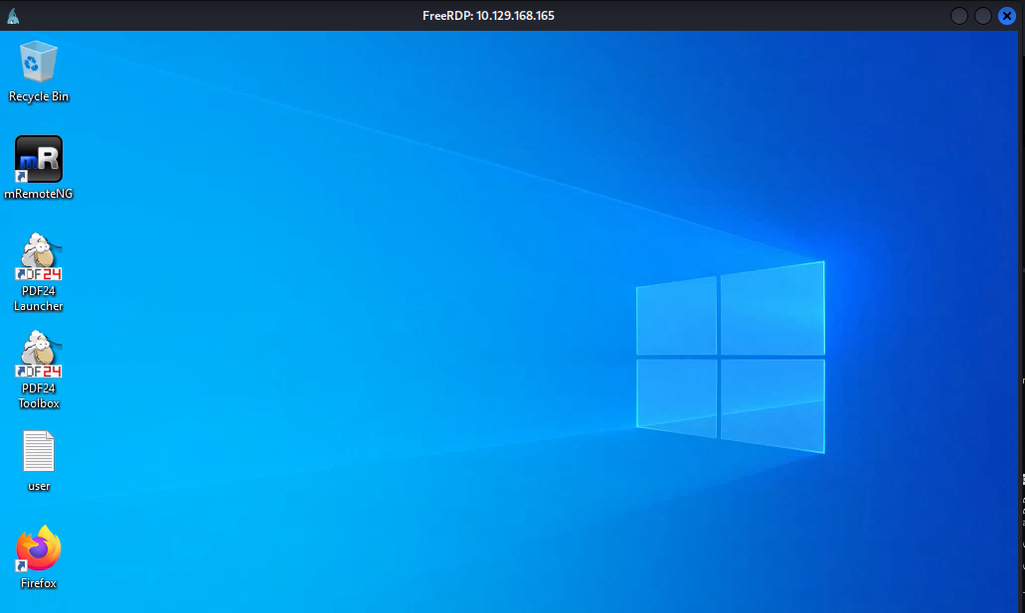Click the FreeRDP 10.129.168.165 title text
This screenshot has height=613, width=1025.
pyautogui.click(x=495, y=16)
